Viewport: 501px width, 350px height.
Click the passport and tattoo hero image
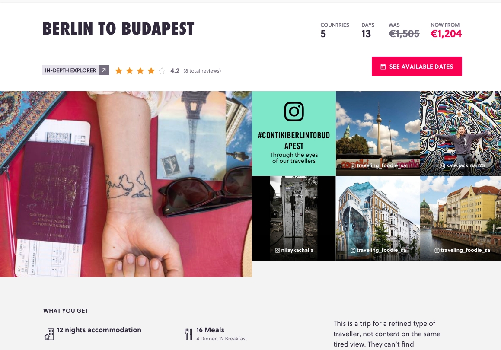(x=126, y=184)
